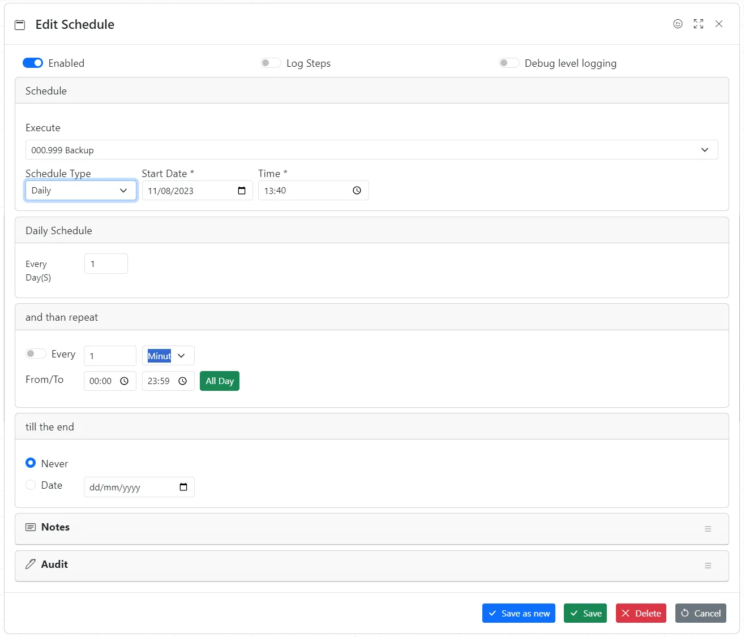Expand the Audit section
The image size is (745, 638).
coord(708,566)
